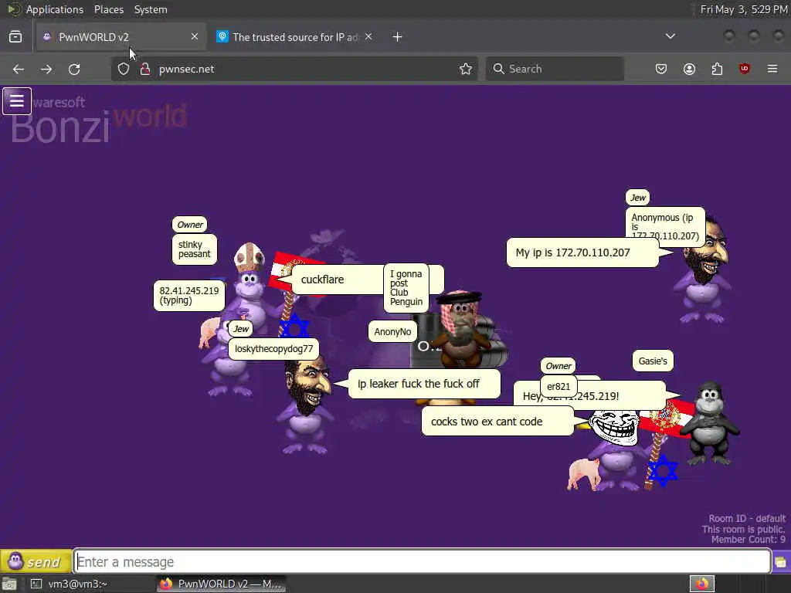Open the Firefox application menu
791x593 pixels.
click(x=772, y=69)
